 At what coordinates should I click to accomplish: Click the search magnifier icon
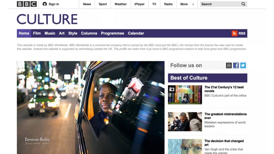pyautogui.click(x=243, y=4)
